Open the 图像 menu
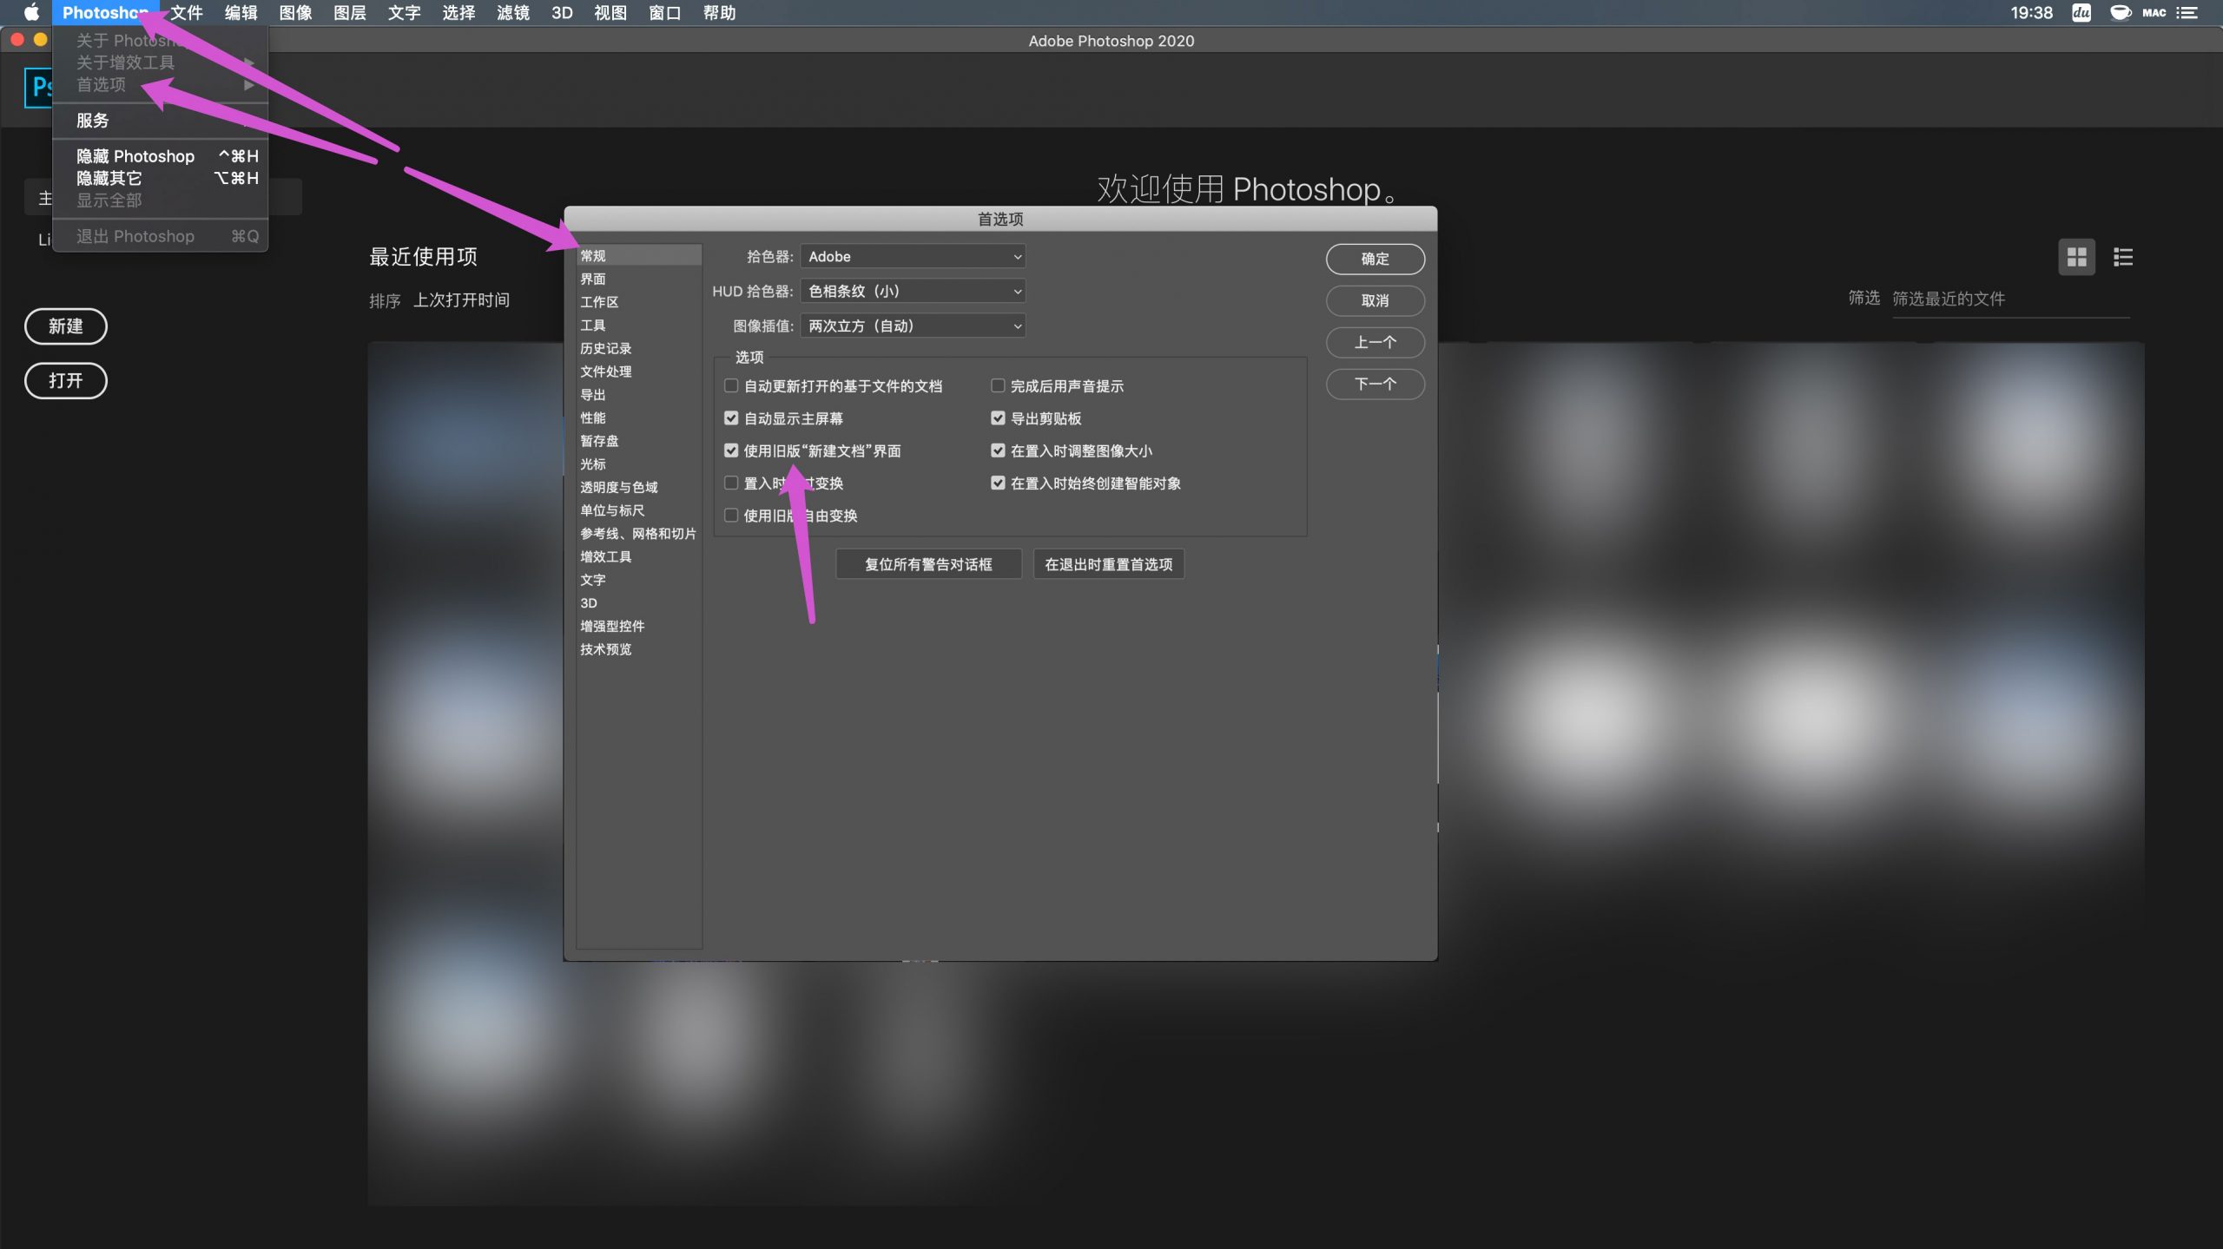2223x1249 pixels. pos(295,12)
